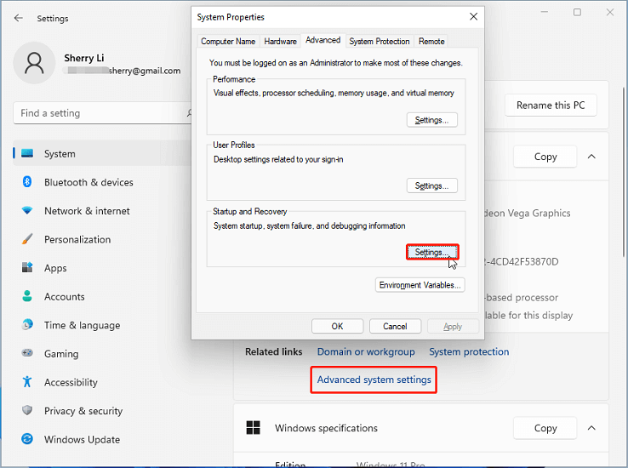Click the Accounts person icon
628x468 pixels.
[x=27, y=296]
